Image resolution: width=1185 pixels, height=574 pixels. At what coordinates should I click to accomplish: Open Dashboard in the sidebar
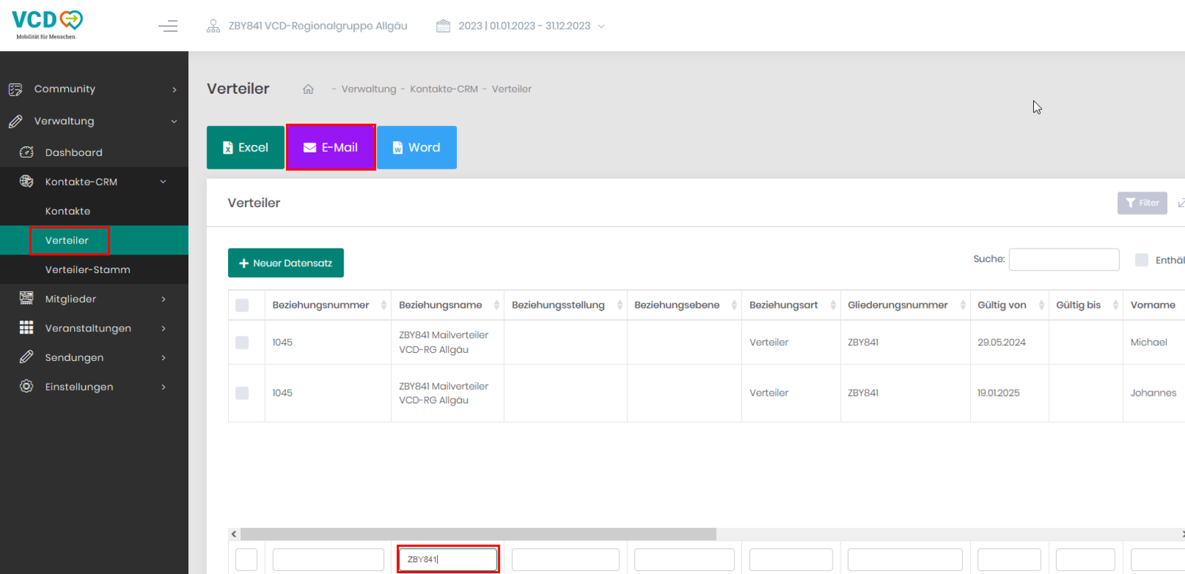74,152
